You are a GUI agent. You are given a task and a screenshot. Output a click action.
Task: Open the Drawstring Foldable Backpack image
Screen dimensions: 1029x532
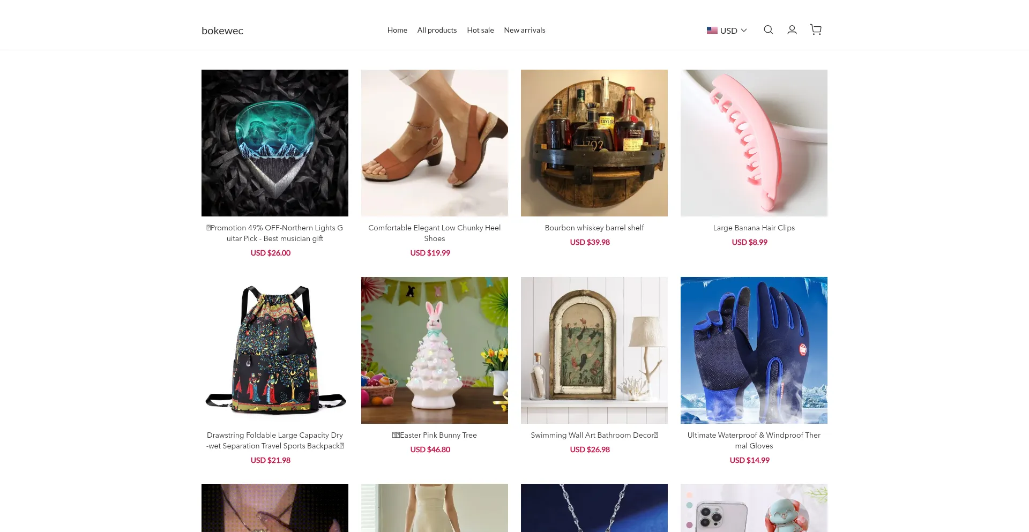(275, 350)
